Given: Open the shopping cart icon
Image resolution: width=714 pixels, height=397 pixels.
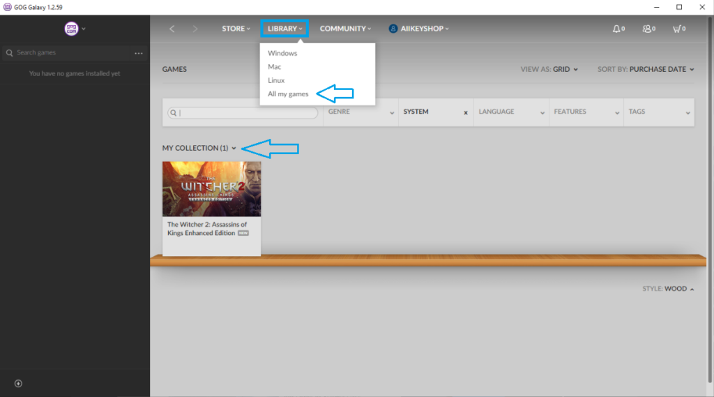Looking at the screenshot, I should click(x=676, y=29).
